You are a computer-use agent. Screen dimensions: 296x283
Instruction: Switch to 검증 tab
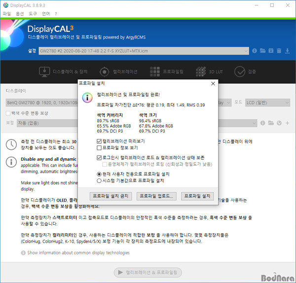[x=245, y=71]
